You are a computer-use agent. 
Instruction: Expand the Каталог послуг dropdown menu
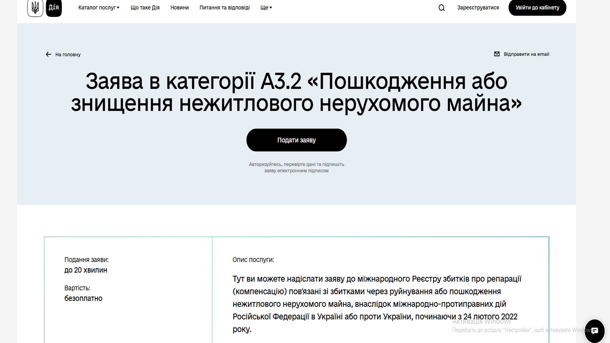(97, 8)
